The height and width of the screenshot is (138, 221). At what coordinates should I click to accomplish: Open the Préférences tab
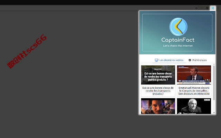tap(198, 60)
